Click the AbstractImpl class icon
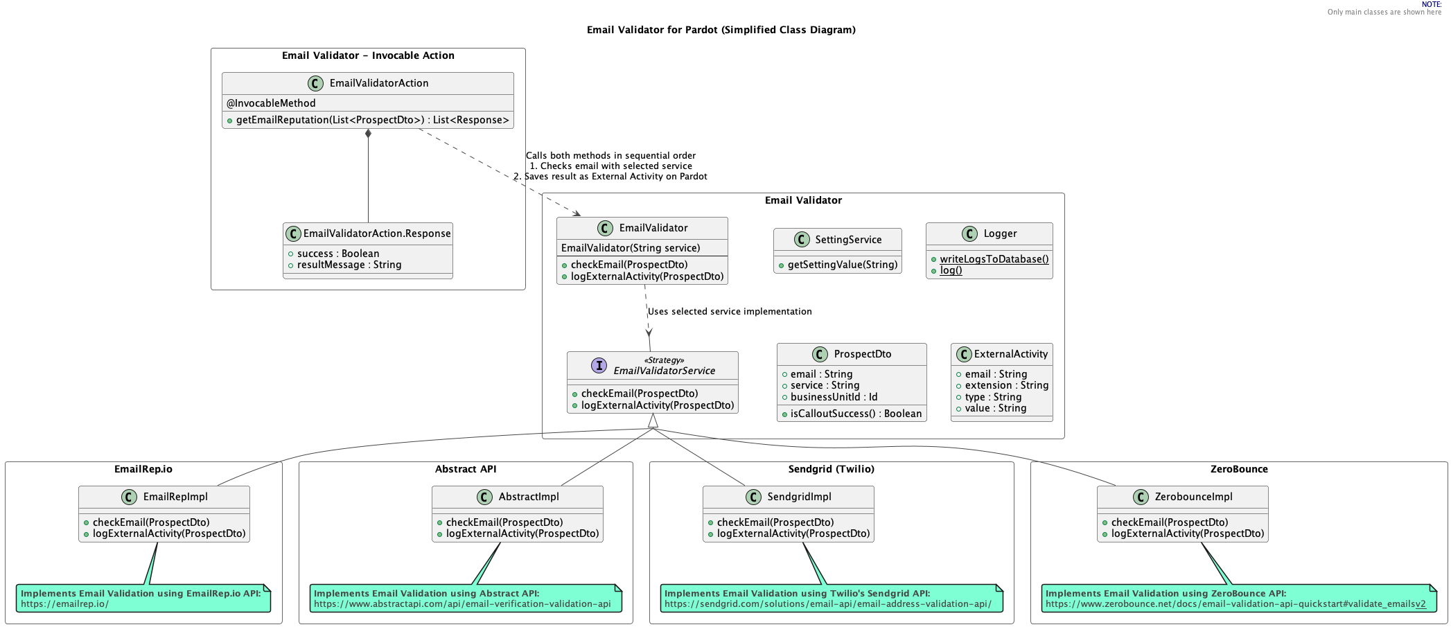This screenshot has height=627, width=1451. click(483, 497)
